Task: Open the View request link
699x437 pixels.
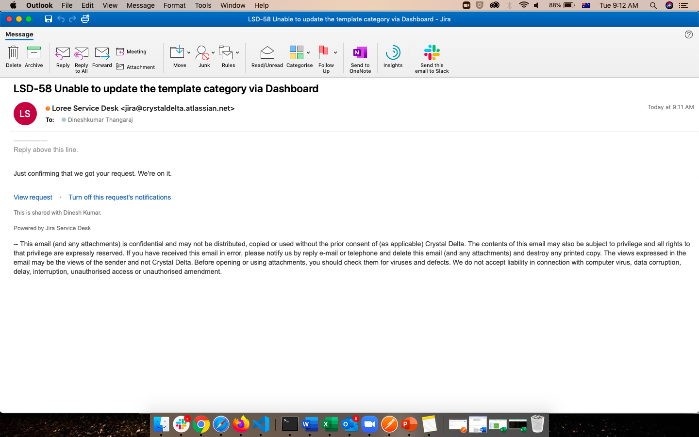Action: click(33, 197)
